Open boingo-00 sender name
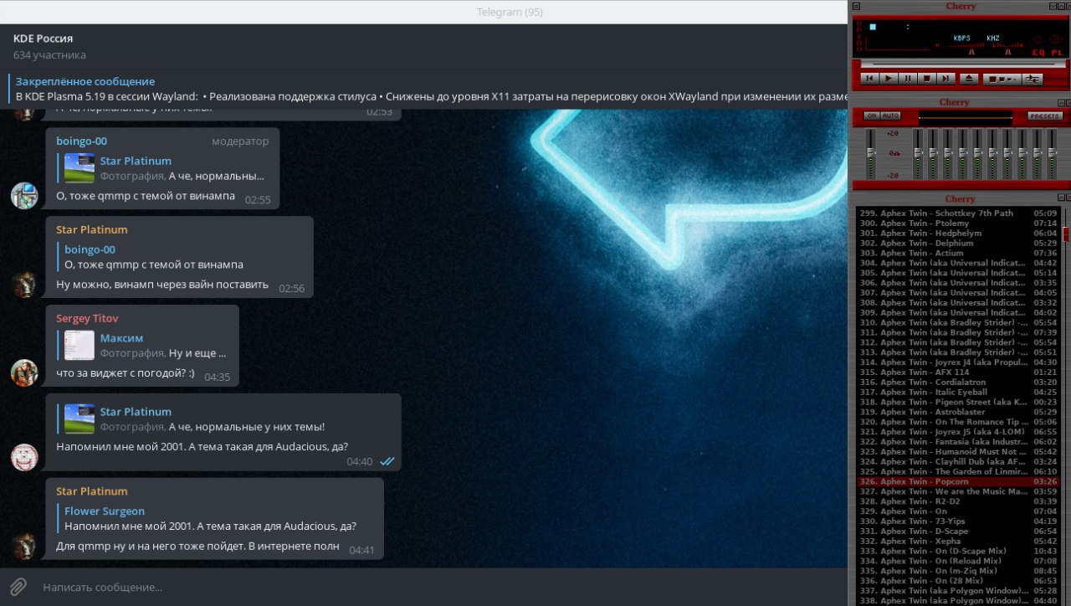This screenshot has height=606, width=1071. pos(82,141)
